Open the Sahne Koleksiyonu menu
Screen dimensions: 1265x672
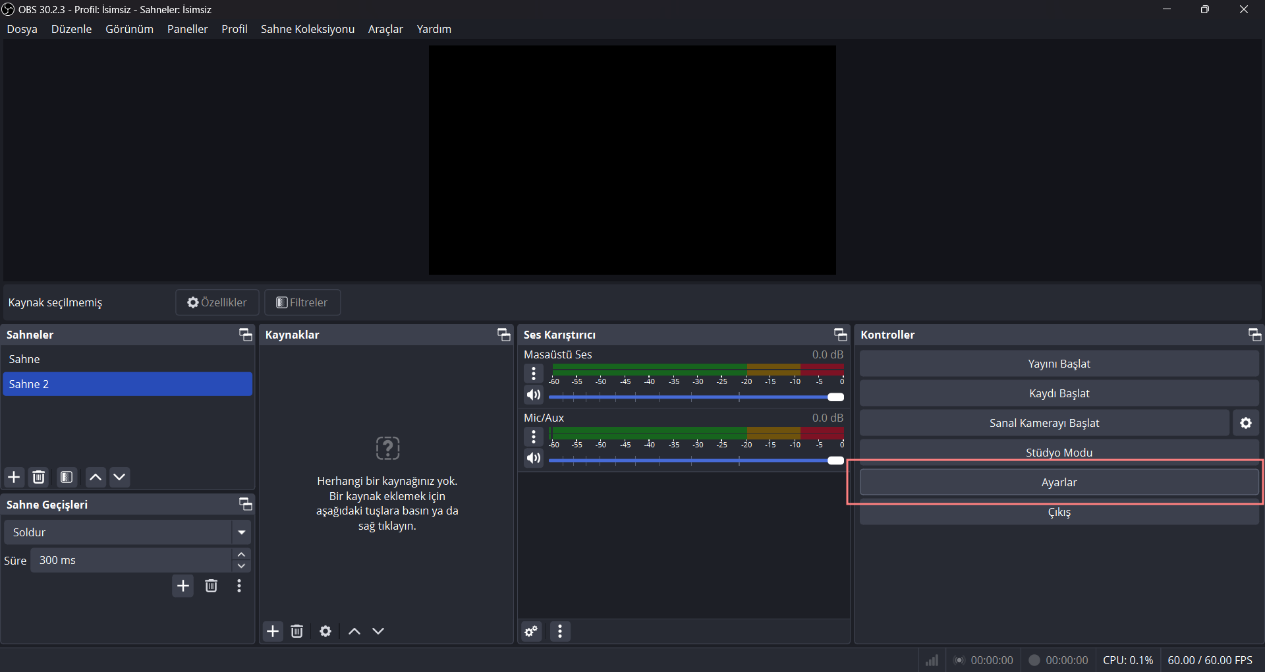(308, 29)
